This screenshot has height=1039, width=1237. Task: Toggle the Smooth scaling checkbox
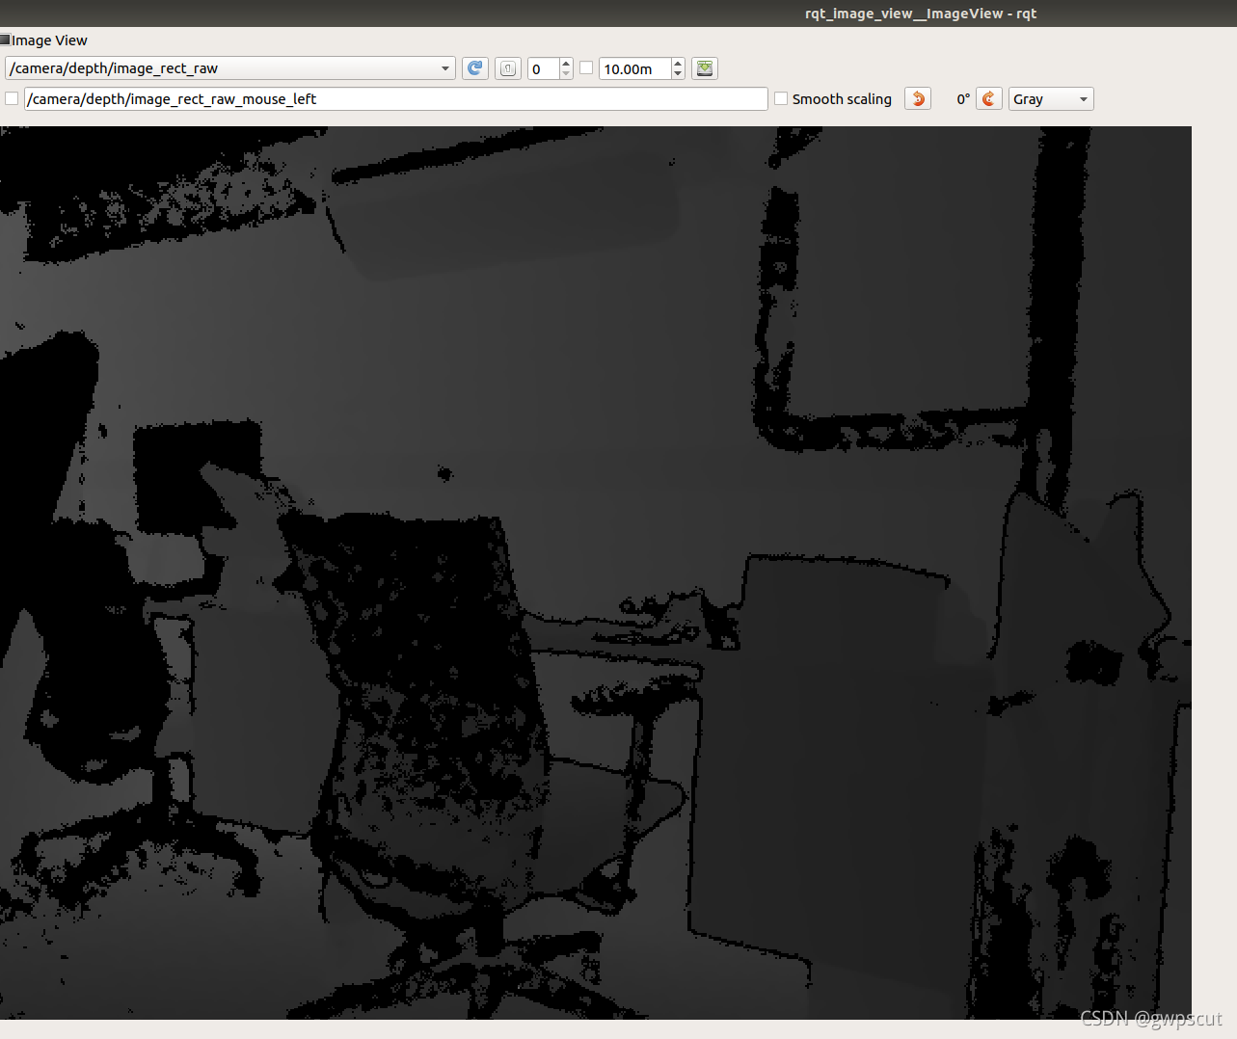click(x=781, y=98)
